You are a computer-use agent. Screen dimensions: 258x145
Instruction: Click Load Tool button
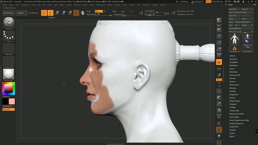coord(234,9)
